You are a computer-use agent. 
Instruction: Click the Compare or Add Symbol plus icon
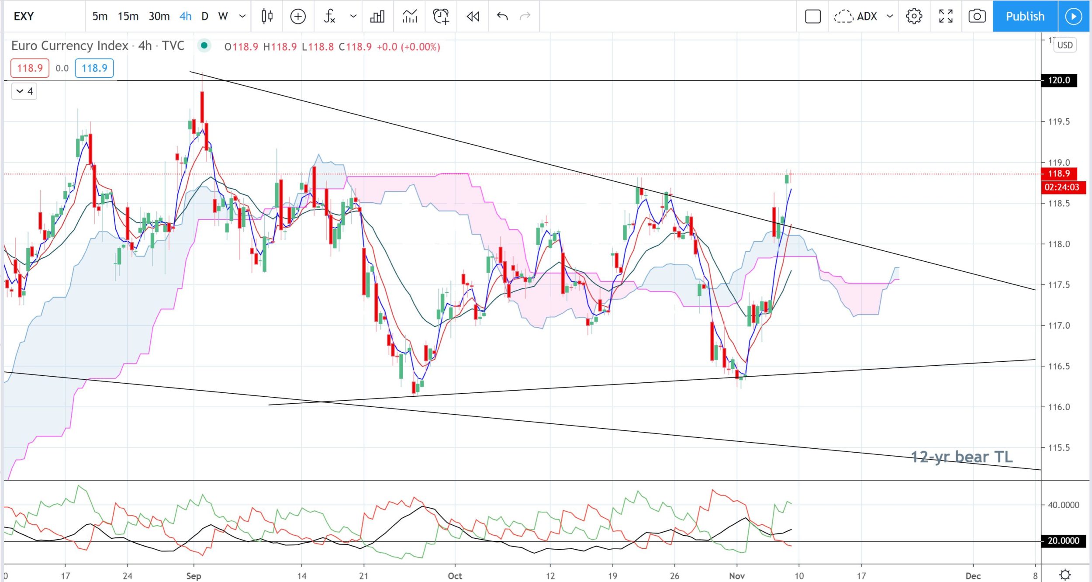click(298, 17)
